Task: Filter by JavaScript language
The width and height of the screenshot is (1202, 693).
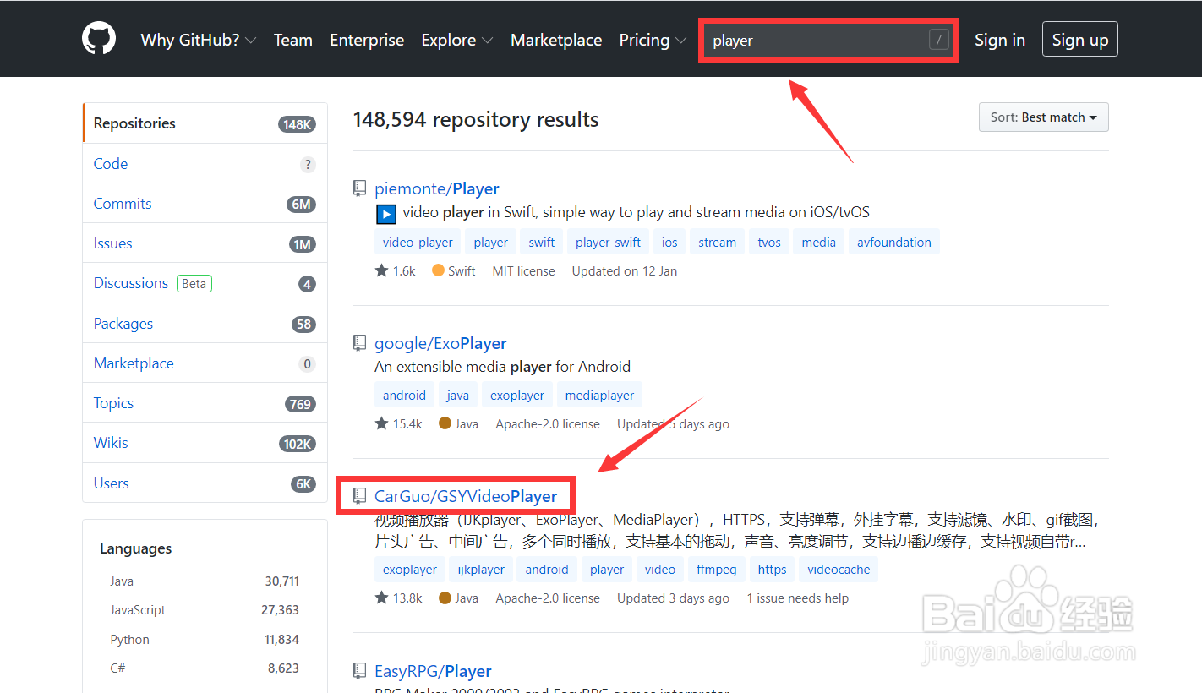Action: pyautogui.click(x=205, y=610)
